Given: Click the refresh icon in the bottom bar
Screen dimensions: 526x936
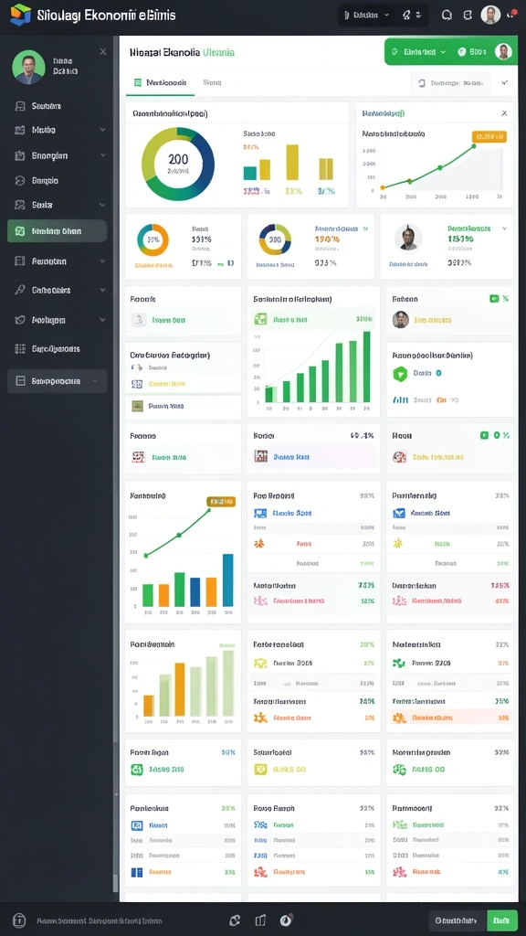Looking at the screenshot, I should tap(235, 920).
